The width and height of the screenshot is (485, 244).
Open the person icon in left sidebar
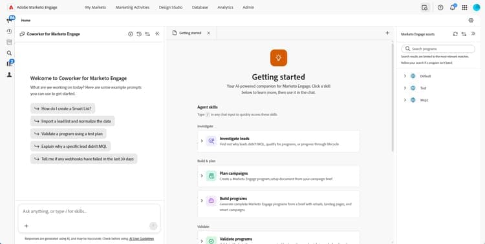9,75
